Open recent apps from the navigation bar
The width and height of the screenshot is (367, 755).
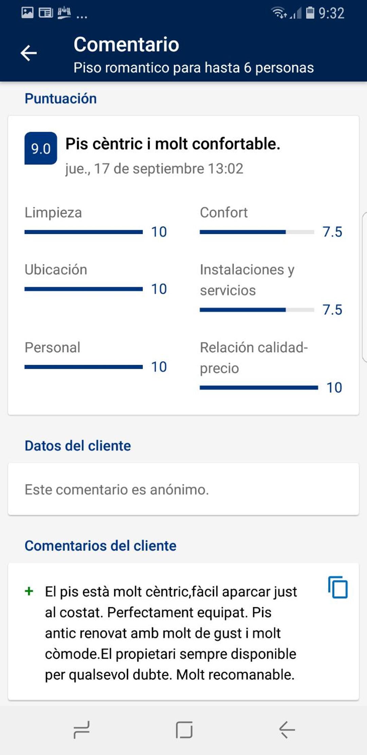(82, 730)
